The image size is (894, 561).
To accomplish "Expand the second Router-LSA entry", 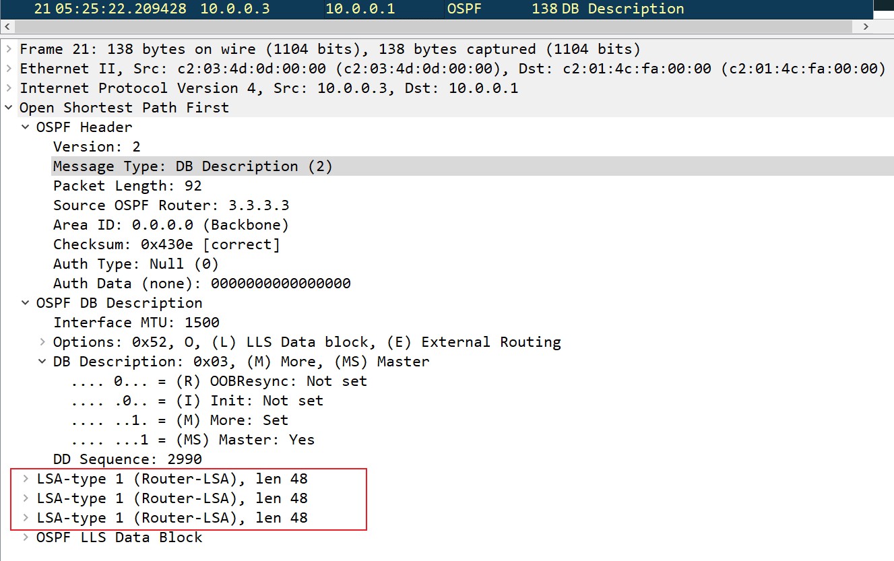I will click(26, 498).
